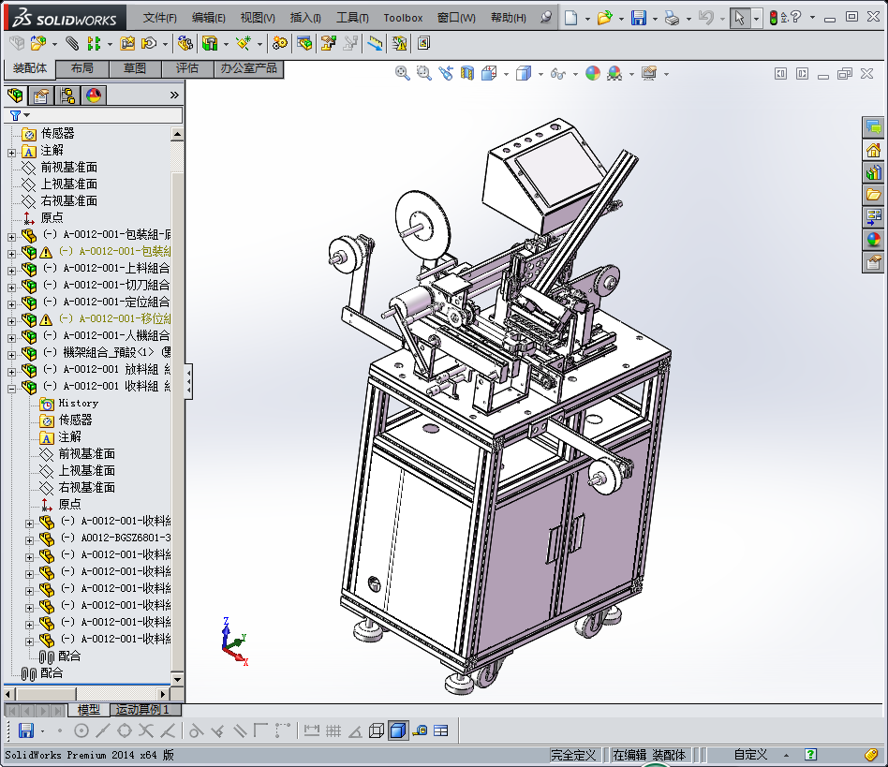This screenshot has width=888, height=767.
Task: Open the Appearances panel in right task pane
Action: [873, 240]
